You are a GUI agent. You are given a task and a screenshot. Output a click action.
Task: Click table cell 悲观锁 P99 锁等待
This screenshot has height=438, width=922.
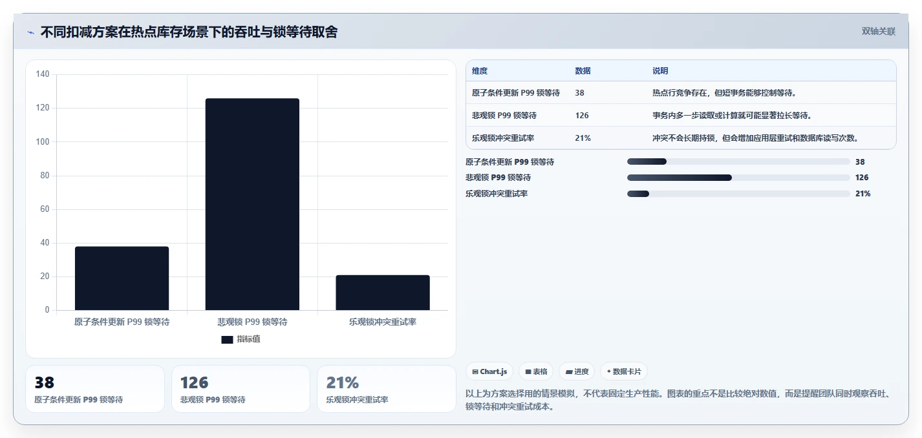tap(504, 116)
